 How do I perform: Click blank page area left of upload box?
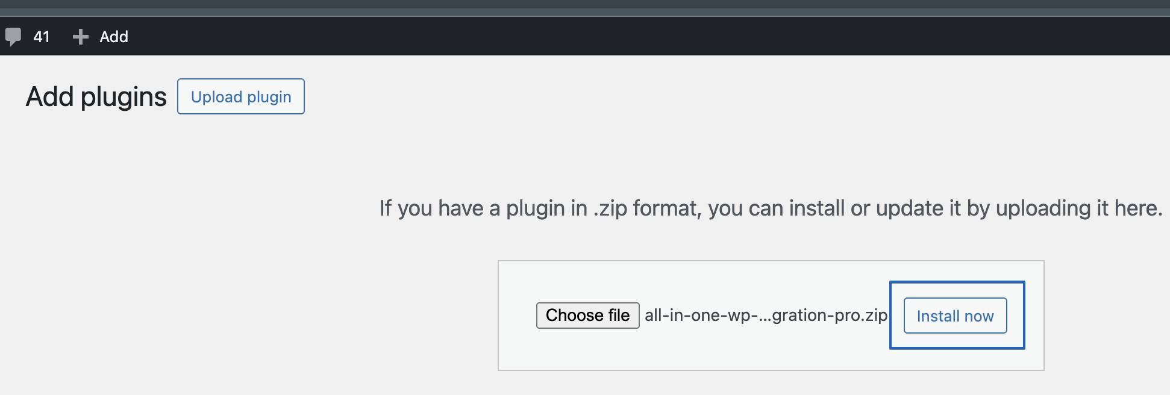coord(241,313)
